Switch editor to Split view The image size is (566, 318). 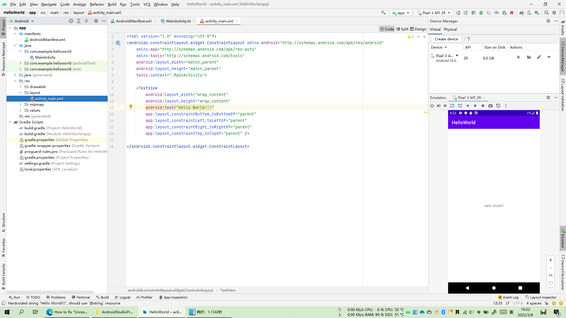(402, 29)
